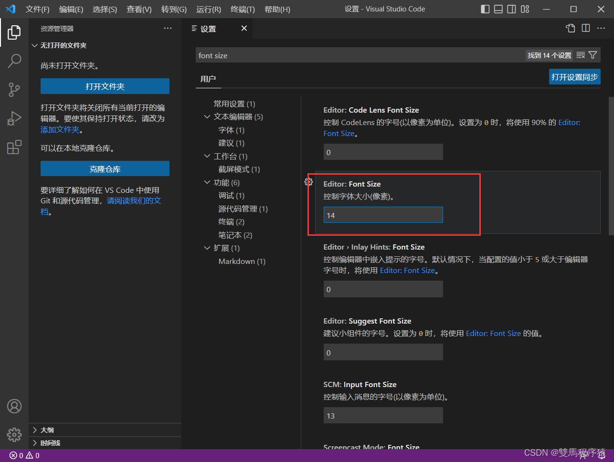Open the Extensions view
The image size is (614, 462).
(14, 147)
